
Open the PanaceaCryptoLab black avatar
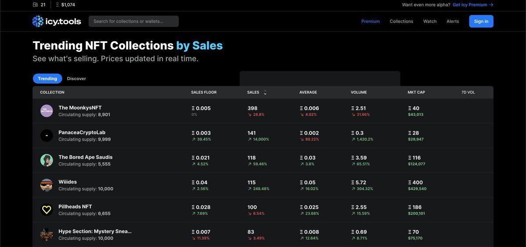(46, 136)
